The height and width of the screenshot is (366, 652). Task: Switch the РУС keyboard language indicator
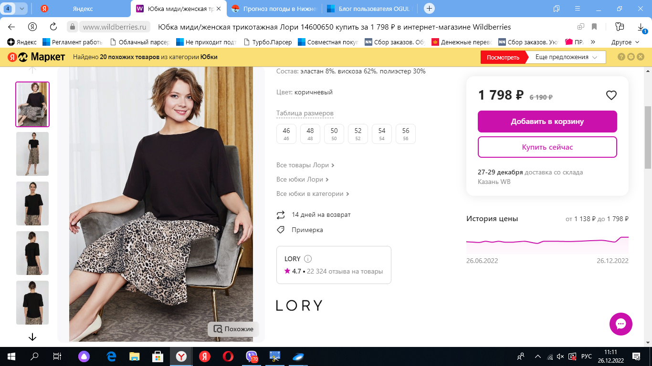587,356
